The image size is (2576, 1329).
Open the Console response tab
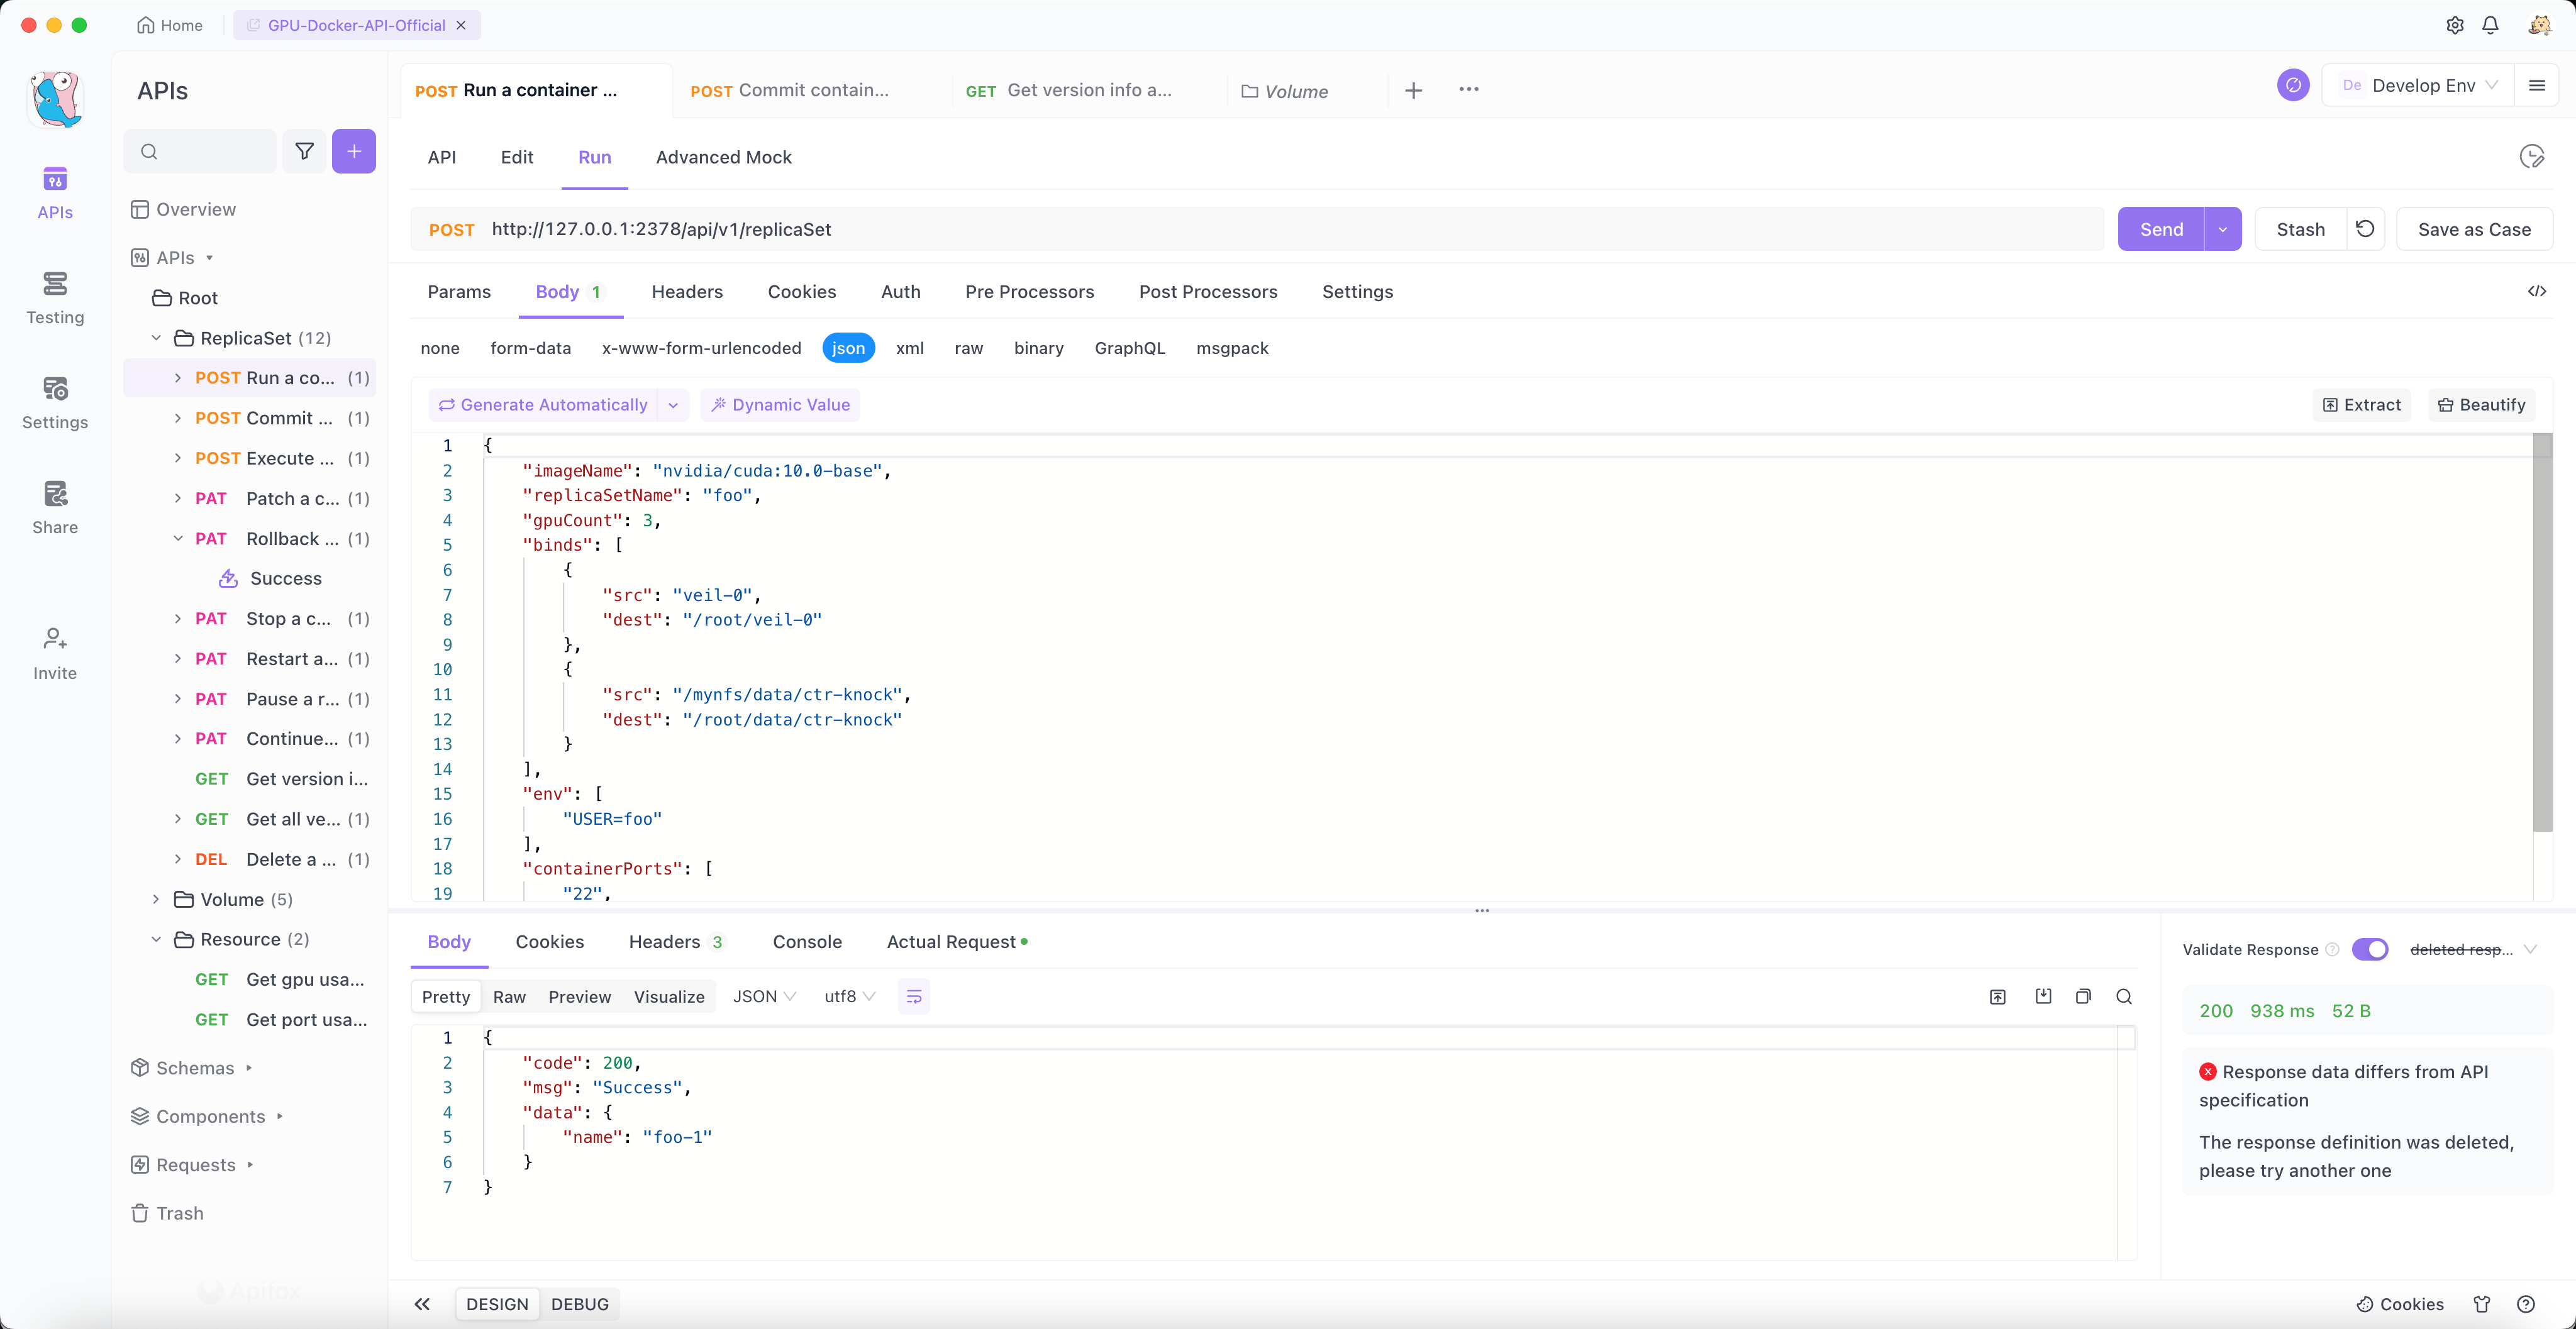click(x=807, y=941)
